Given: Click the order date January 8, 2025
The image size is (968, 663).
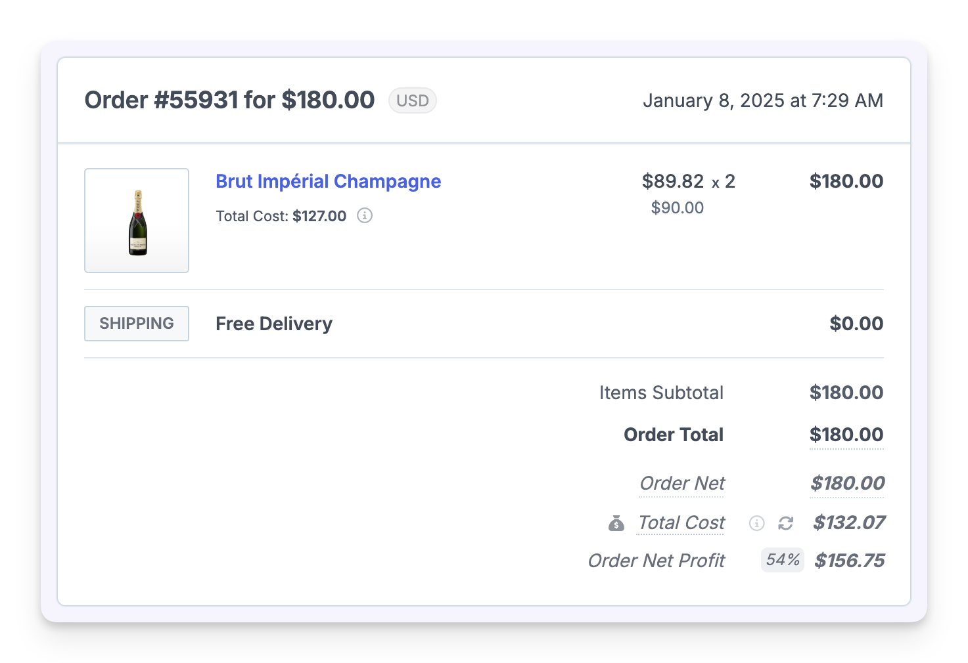Looking at the screenshot, I should [762, 100].
